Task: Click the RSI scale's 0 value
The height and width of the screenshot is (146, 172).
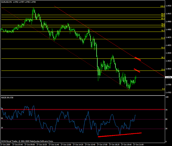Action: point(166,142)
